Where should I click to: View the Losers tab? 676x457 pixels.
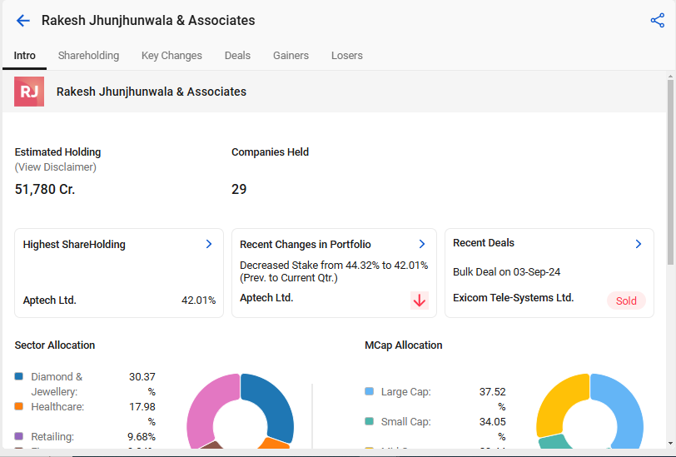click(x=347, y=56)
